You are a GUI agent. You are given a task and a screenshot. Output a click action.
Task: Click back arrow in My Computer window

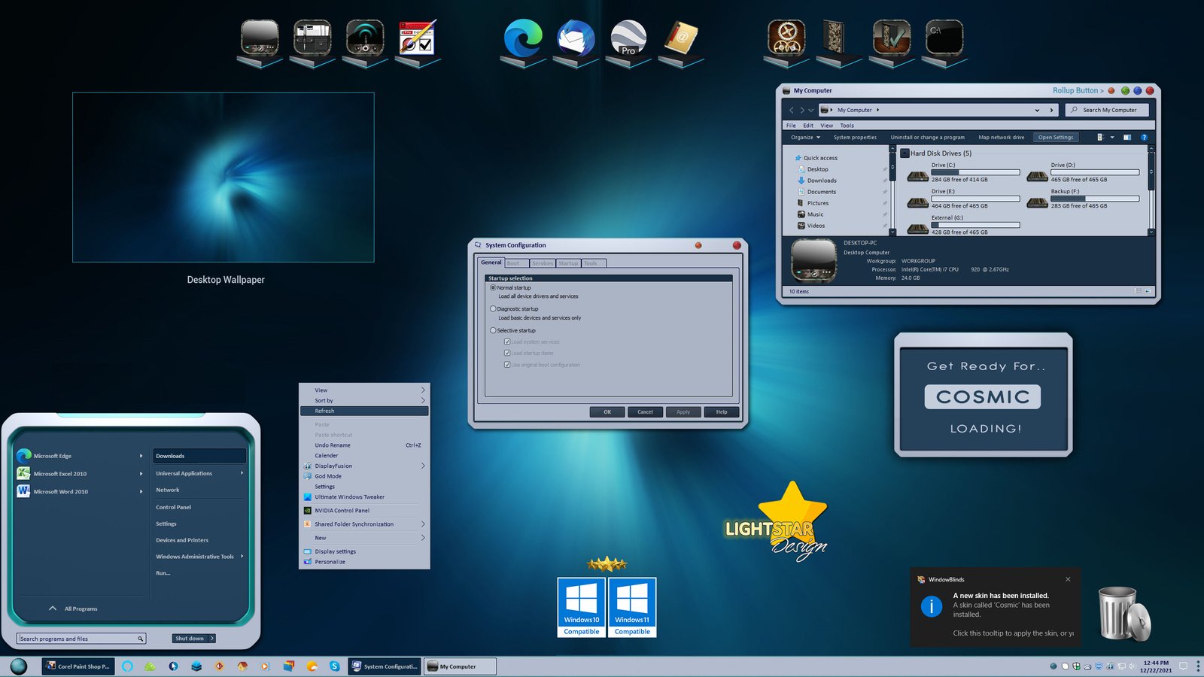point(791,110)
